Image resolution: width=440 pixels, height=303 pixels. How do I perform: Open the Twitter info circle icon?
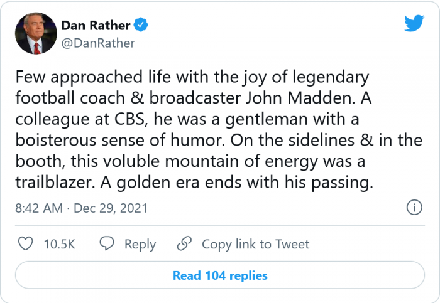[x=414, y=208]
